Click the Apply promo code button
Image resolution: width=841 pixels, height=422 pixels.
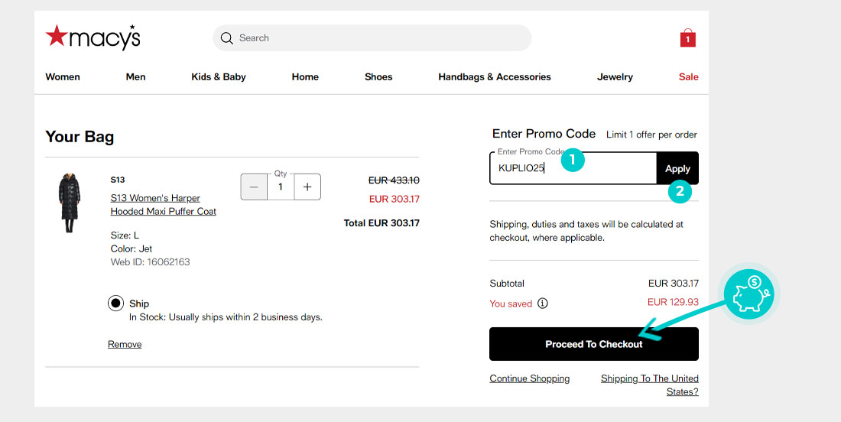[677, 168]
